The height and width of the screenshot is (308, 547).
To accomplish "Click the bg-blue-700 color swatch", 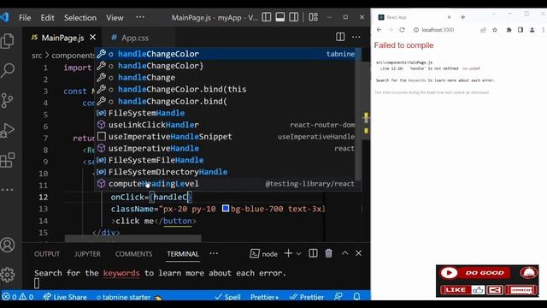I will 226,209.
